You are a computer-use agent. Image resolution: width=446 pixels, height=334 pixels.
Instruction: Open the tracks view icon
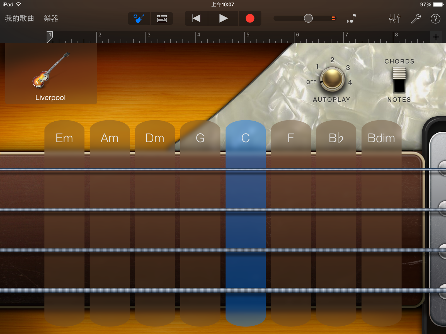162,18
